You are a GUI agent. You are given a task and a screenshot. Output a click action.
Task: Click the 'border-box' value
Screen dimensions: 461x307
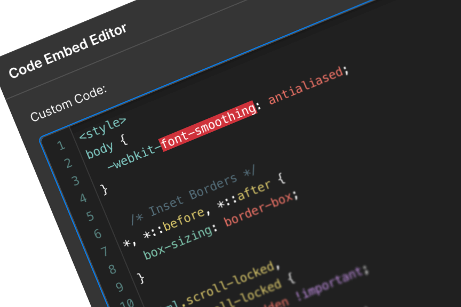click(258, 209)
